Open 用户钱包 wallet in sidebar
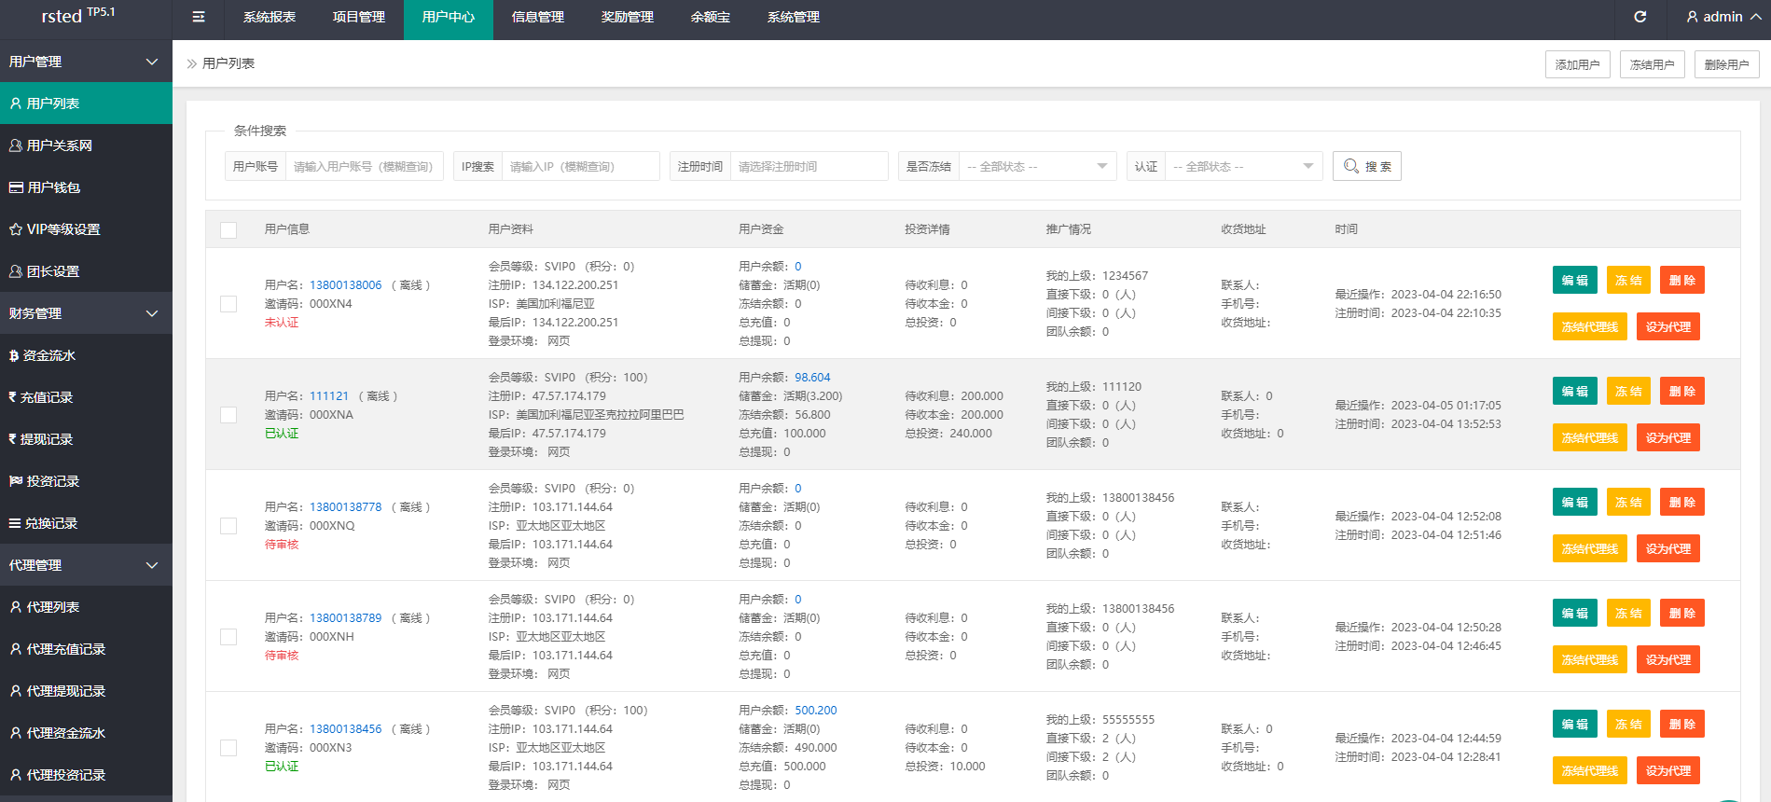1771x802 pixels. point(53,187)
